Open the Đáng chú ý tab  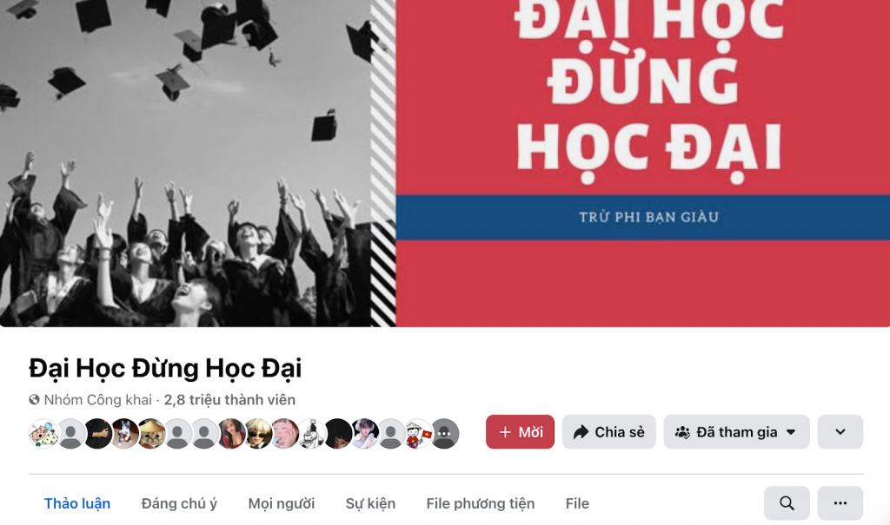click(x=179, y=503)
